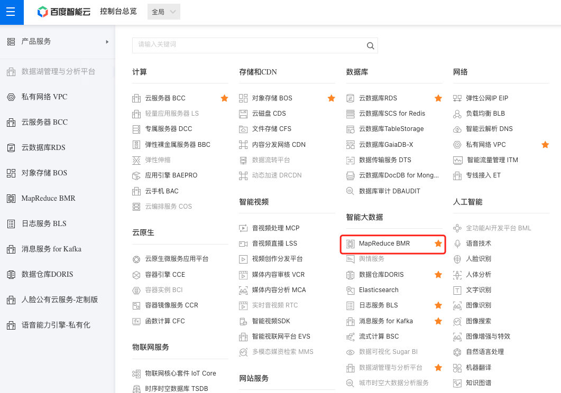Click the 负载均衡 BLB icon
Image resolution: width=561 pixels, height=393 pixels.
457,114
